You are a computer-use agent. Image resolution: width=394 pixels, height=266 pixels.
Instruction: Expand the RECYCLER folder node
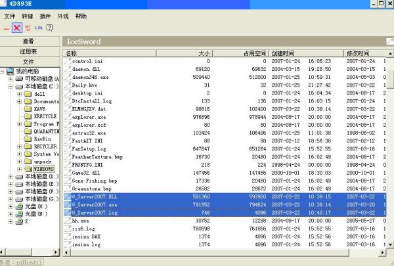pyautogui.click(x=19, y=146)
